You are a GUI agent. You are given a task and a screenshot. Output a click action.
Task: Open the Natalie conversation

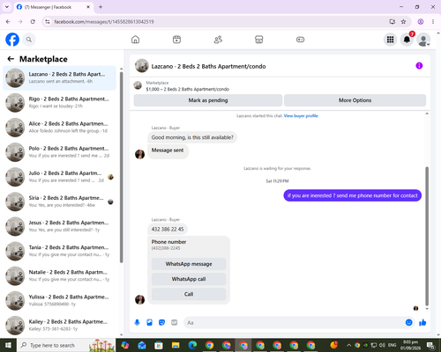pyautogui.click(x=59, y=275)
